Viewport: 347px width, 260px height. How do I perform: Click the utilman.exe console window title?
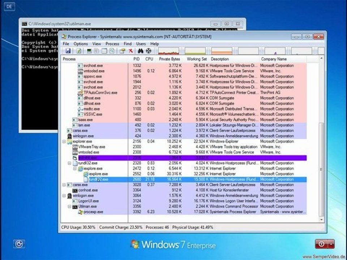60,24
